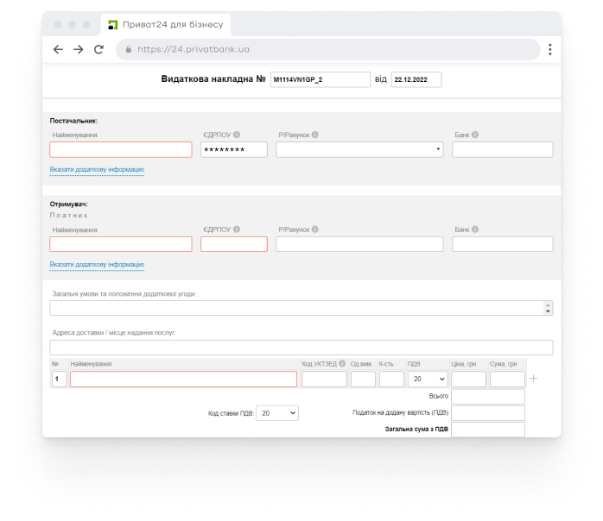603x521 pixels.
Task: Click info icon beside Код УКТЗЕД
Action: 342,364
